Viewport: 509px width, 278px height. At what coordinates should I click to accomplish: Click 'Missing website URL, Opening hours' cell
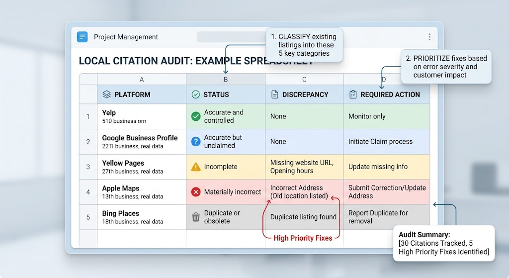pyautogui.click(x=304, y=167)
